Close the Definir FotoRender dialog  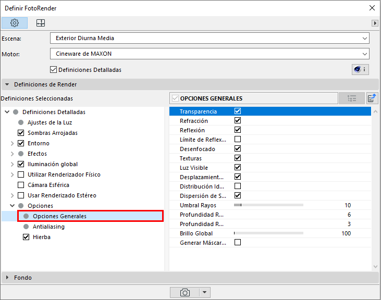372,8
